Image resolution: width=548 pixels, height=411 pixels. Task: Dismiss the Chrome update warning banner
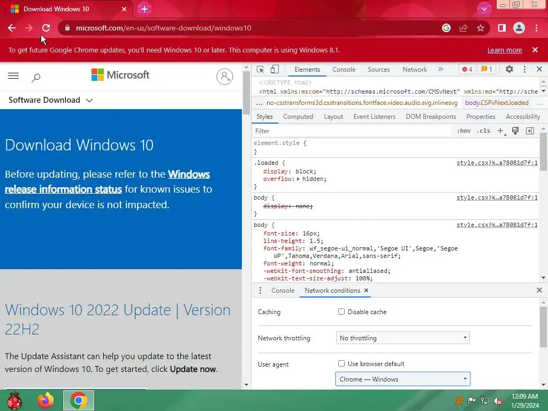(x=535, y=50)
